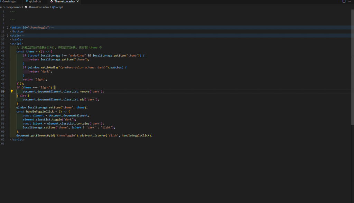Click the addEventListener call on line 61
Image resolution: width=354 pixels, height=203 pixels.
coord(84,136)
